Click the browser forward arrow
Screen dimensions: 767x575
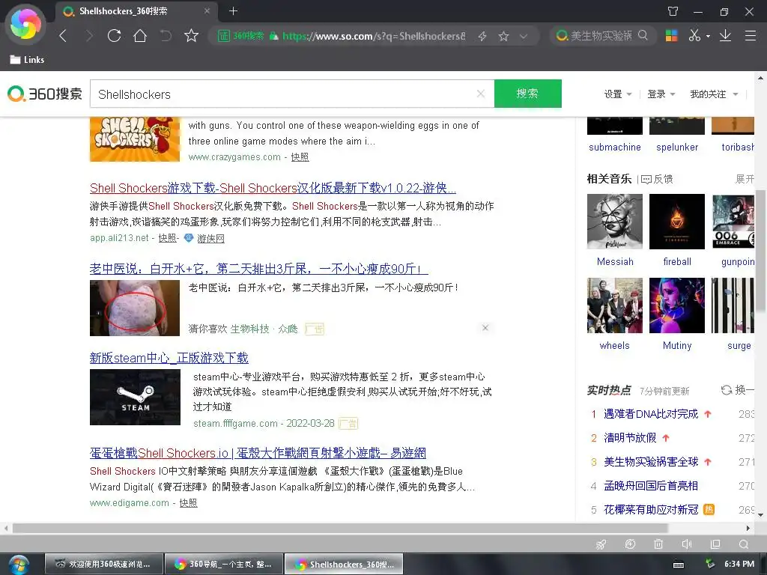[89, 36]
